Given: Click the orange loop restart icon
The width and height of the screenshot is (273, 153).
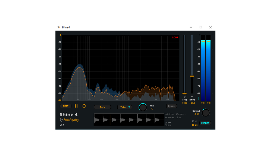Looking at the screenshot, I should [x=84, y=106].
